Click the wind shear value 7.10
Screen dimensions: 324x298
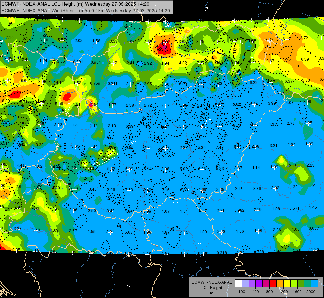10,38
